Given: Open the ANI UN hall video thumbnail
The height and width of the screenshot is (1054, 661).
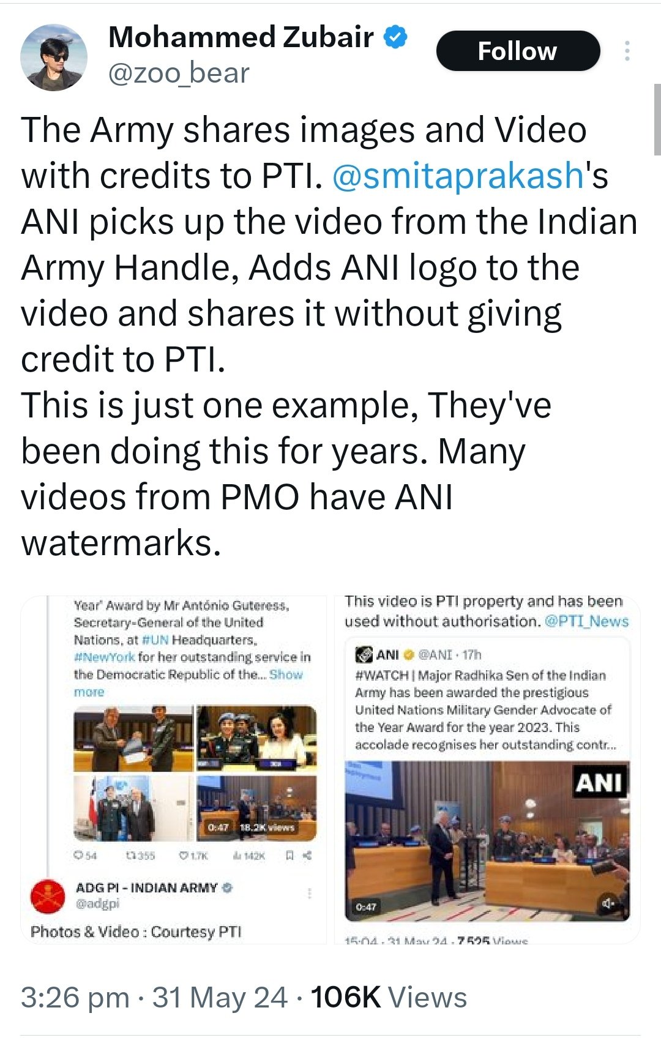Looking at the screenshot, I should (487, 840).
